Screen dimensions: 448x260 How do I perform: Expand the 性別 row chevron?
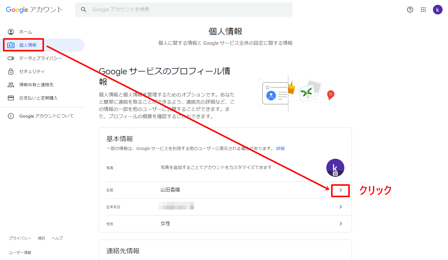click(340, 224)
